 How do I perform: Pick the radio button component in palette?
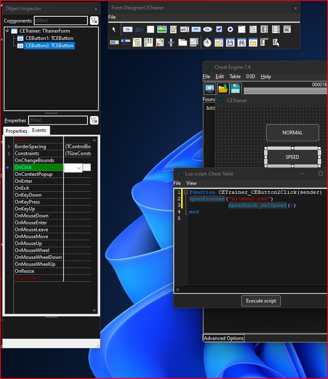pyautogui.click(x=230, y=29)
